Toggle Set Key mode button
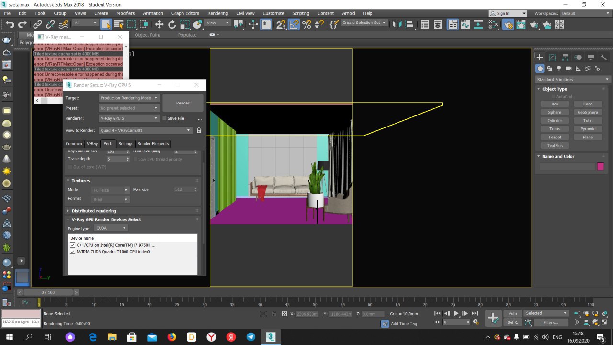This screenshot has width=613, height=345. (512, 322)
